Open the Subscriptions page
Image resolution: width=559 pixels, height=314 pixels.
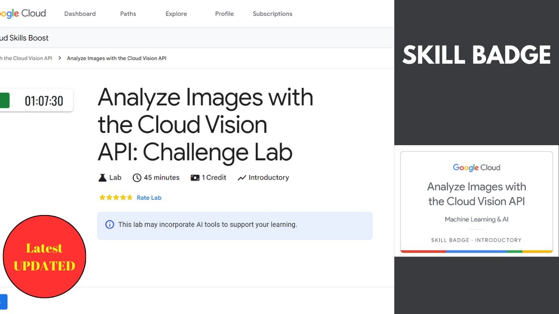[x=273, y=14]
